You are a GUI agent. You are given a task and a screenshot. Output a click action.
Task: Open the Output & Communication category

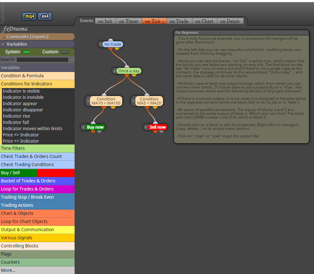point(37,230)
